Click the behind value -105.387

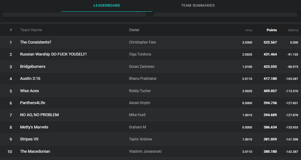click(292, 79)
